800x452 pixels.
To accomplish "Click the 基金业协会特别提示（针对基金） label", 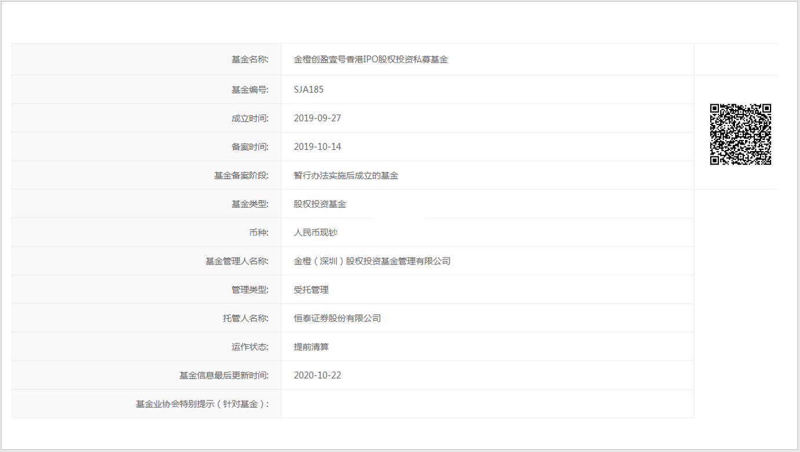I will click(x=203, y=404).
